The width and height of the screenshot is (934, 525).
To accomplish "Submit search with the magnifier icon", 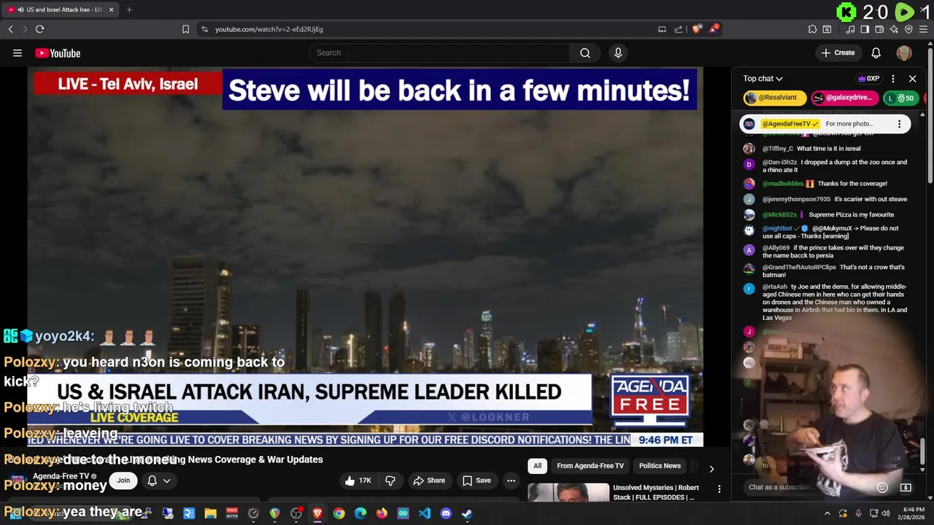I will click(585, 52).
